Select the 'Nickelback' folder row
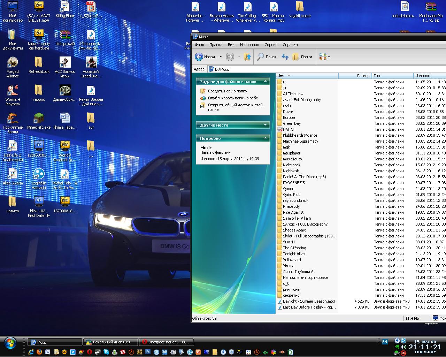The width and height of the screenshot is (446, 357). click(292, 165)
